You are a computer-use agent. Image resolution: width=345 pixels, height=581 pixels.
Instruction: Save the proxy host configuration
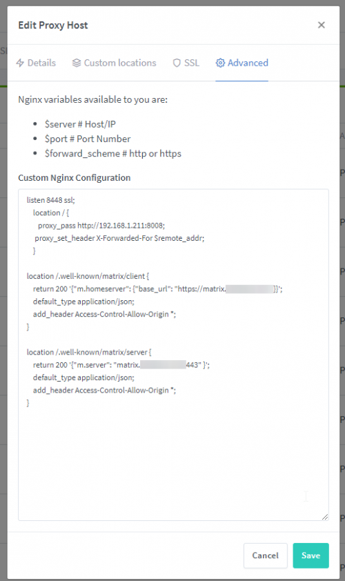[x=310, y=555]
